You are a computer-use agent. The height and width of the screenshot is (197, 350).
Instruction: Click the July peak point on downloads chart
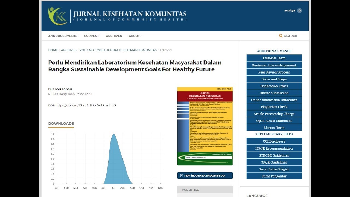pos(113,134)
